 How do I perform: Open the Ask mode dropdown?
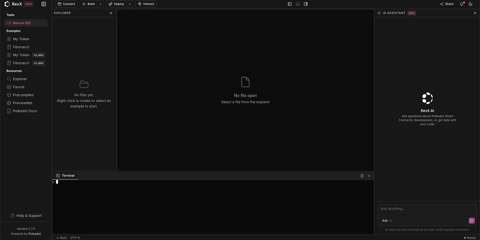[x=386, y=221]
